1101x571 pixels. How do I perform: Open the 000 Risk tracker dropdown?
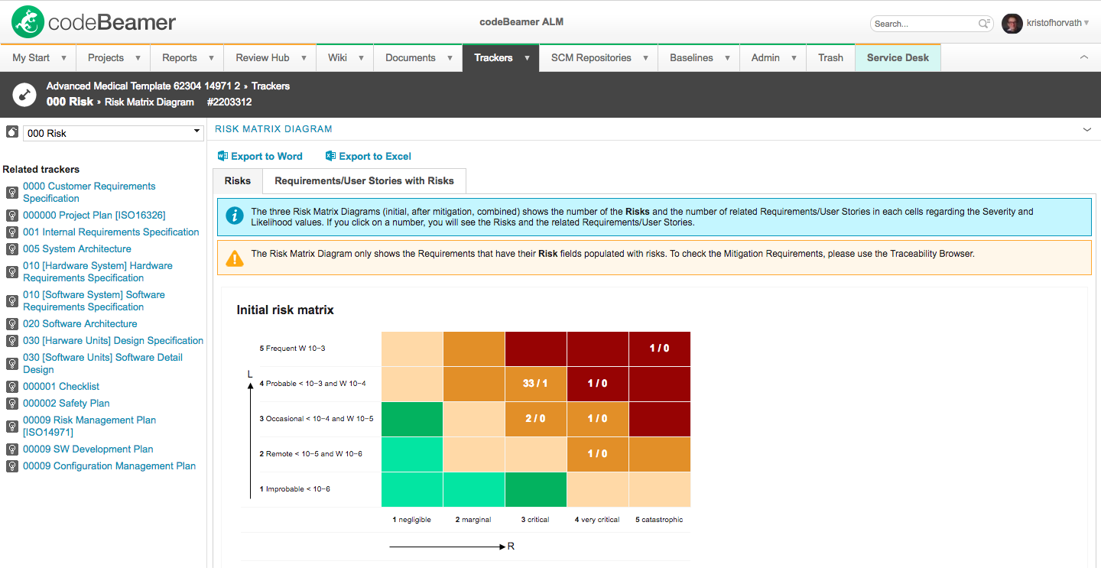[x=112, y=133]
